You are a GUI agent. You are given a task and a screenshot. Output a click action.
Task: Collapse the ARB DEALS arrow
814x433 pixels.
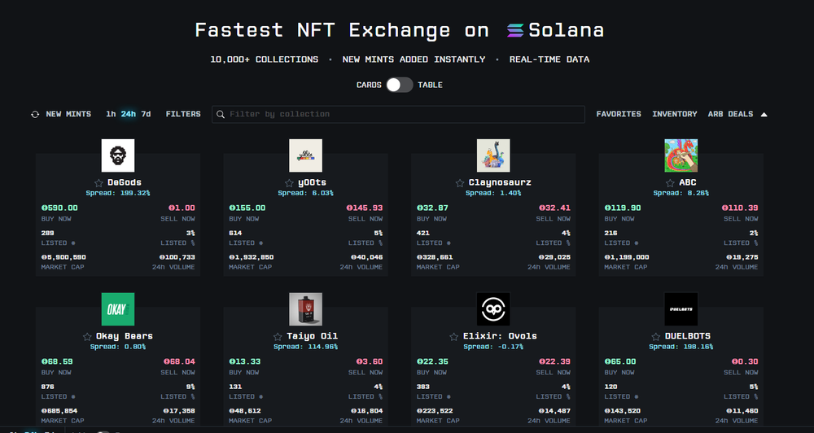point(764,114)
